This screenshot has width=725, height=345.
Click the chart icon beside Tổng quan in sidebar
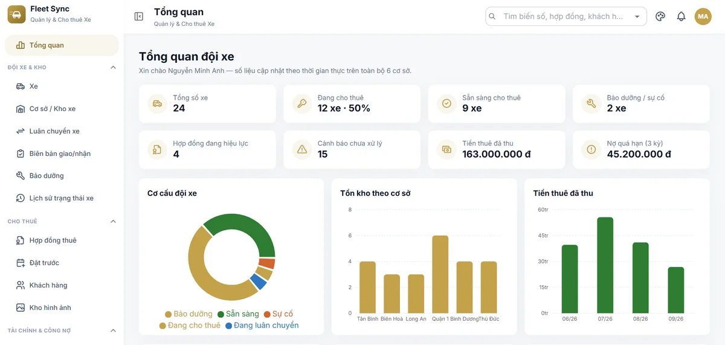point(20,45)
